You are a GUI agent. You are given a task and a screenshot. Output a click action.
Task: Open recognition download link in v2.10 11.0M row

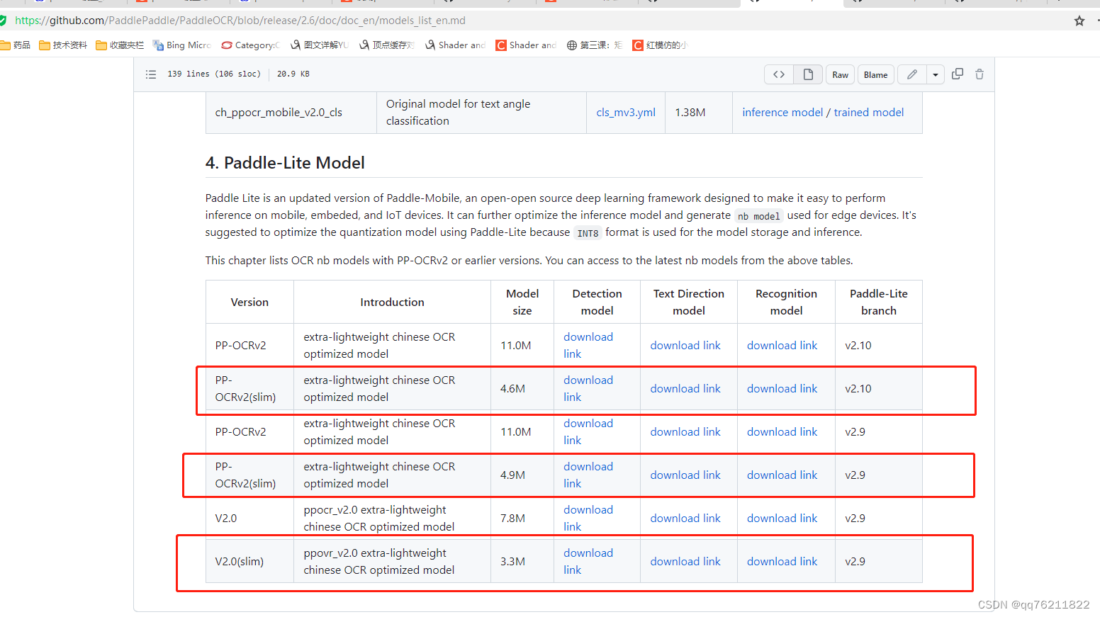pyautogui.click(x=782, y=346)
